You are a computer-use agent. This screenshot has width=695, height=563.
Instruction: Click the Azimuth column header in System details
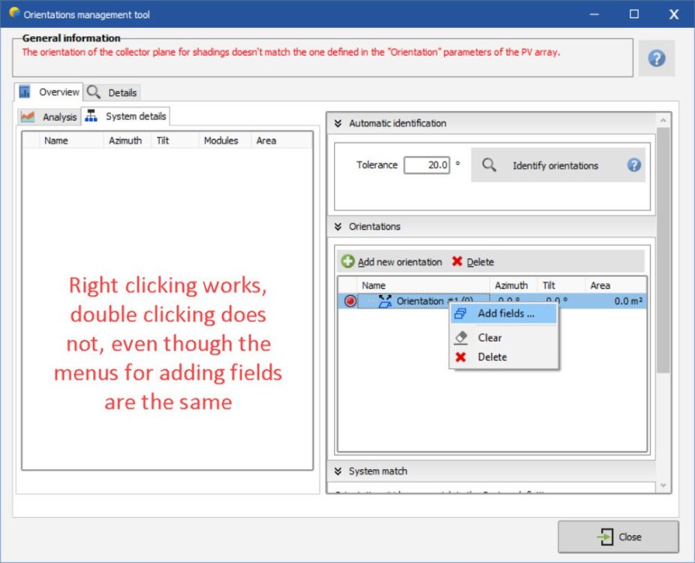125,140
